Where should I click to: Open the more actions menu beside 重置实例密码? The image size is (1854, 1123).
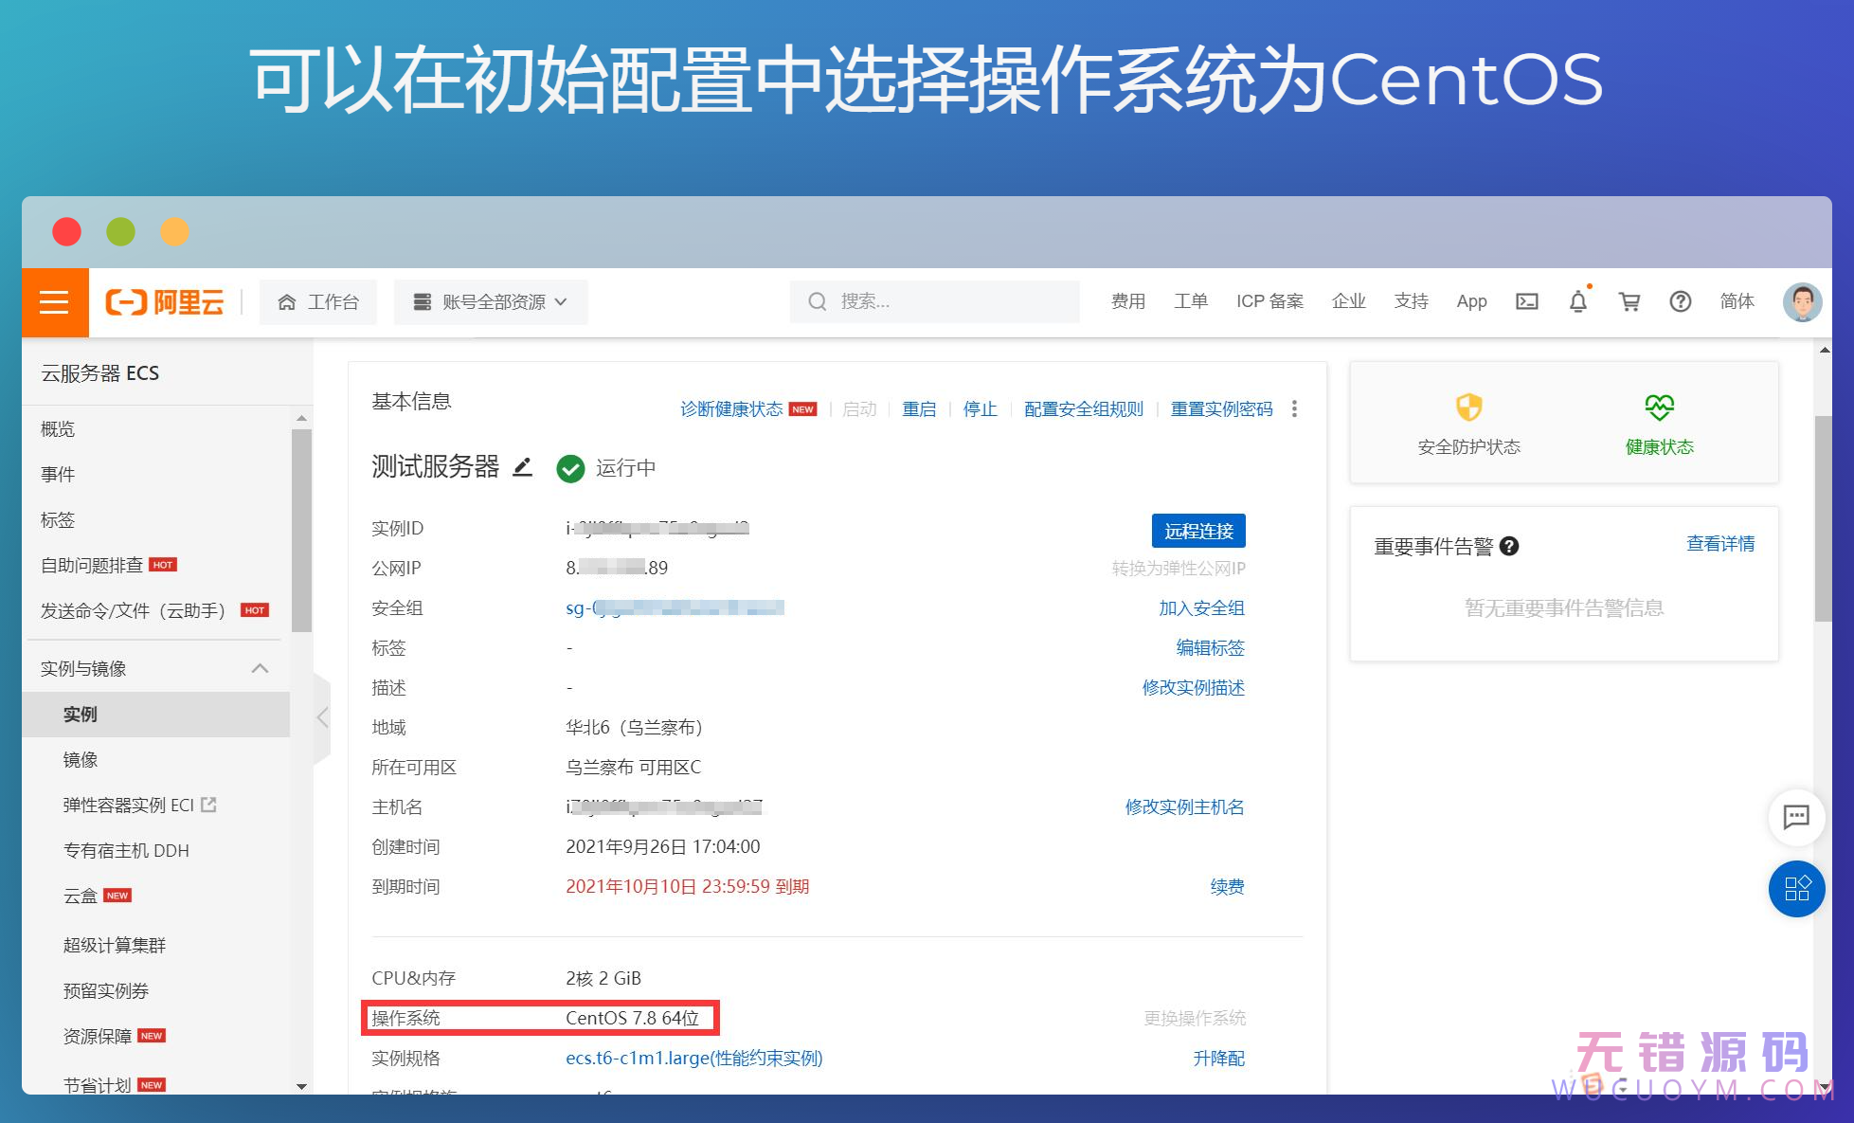pos(1294,408)
